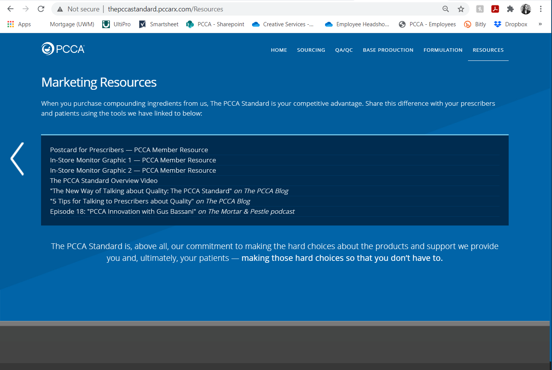This screenshot has width=552, height=370.
Task: Bookmark this page with the star icon
Action: pos(461,9)
